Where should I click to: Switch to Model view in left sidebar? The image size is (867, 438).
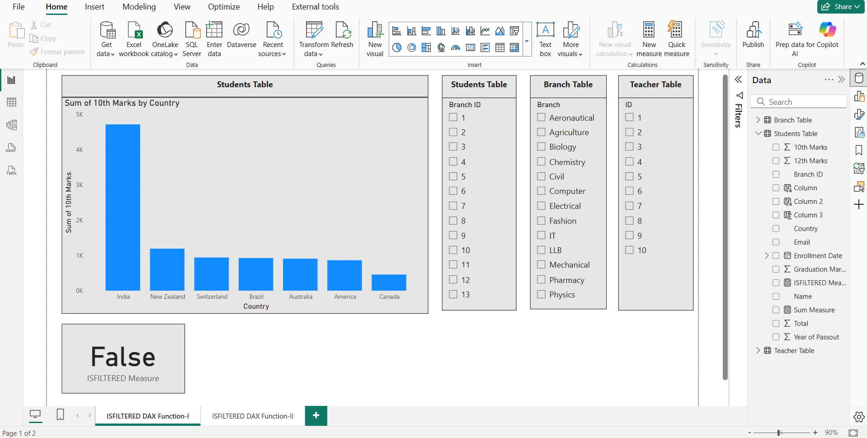tap(11, 125)
